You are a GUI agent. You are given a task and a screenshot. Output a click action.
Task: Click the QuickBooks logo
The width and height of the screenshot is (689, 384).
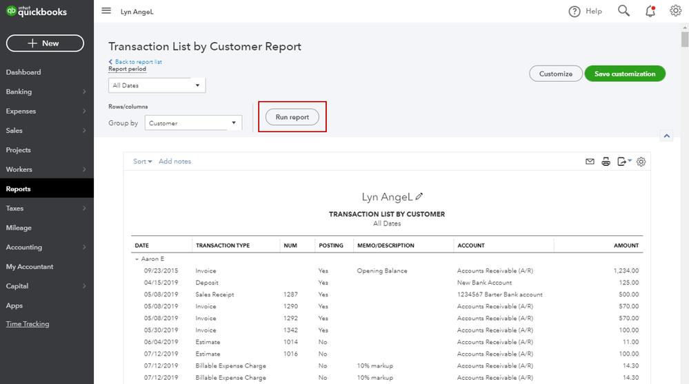tap(37, 12)
